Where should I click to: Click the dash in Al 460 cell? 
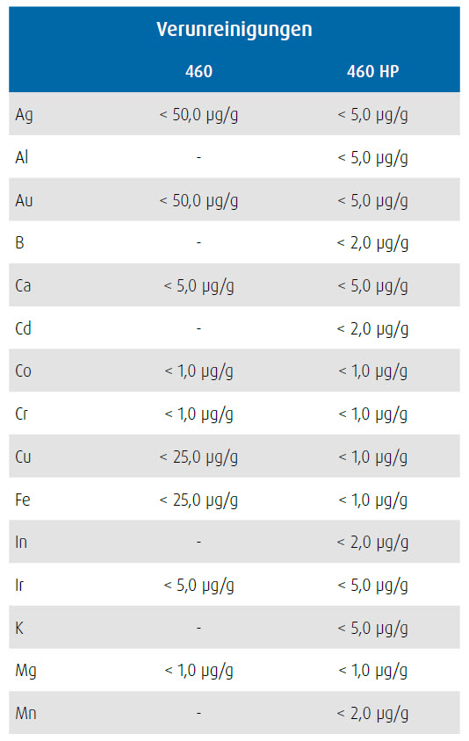point(198,157)
